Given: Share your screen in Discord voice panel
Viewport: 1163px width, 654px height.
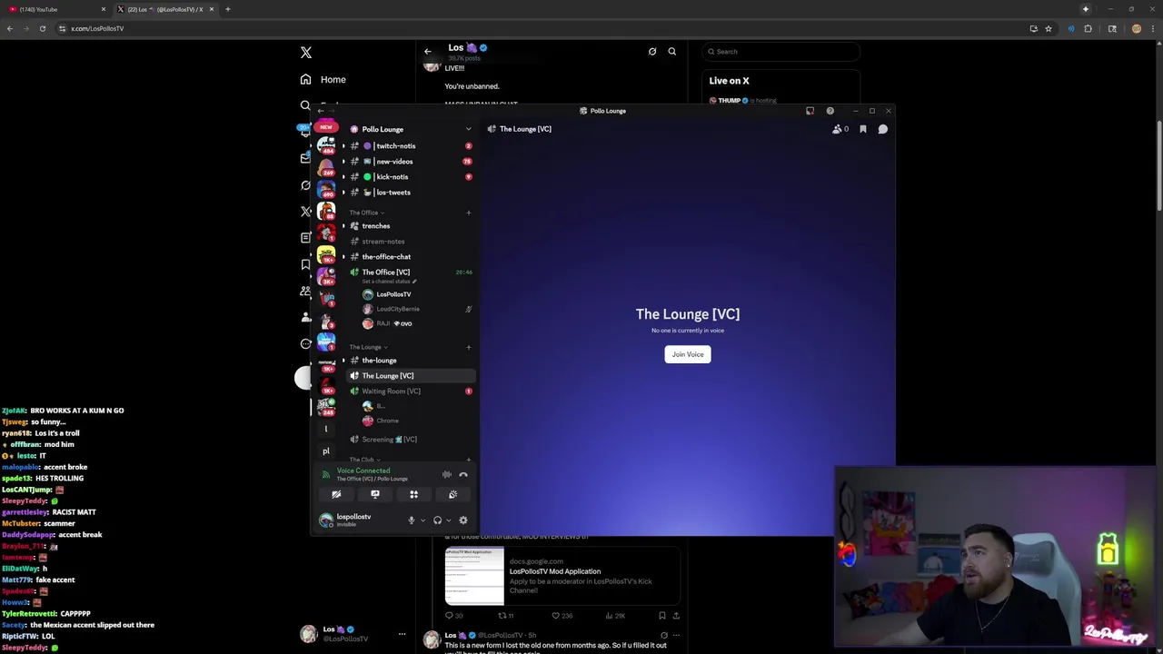Looking at the screenshot, I should click(x=375, y=494).
